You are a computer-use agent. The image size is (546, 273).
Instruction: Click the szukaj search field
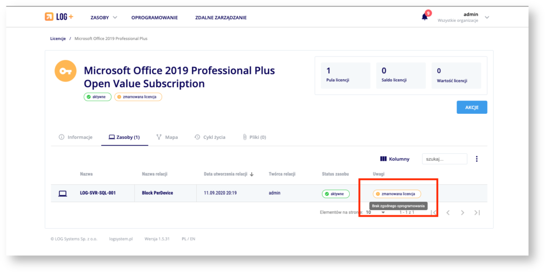click(445, 159)
